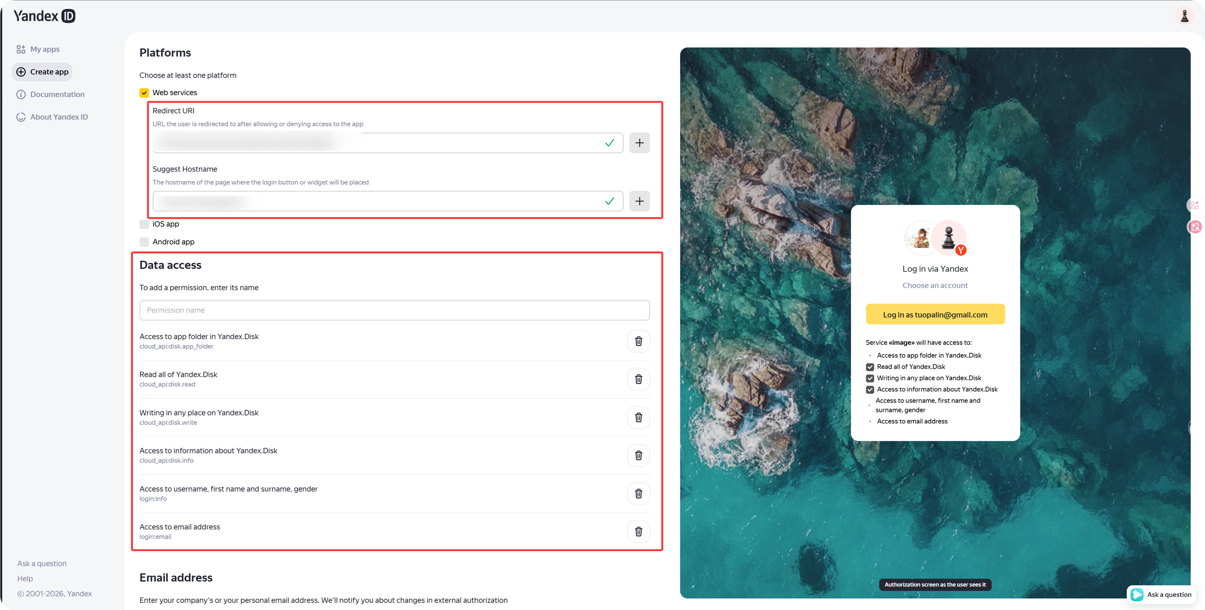Viewport: 1205px width, 610px height.
Task: Click the app avatar thumbnail in login preview
Action: 921,237
